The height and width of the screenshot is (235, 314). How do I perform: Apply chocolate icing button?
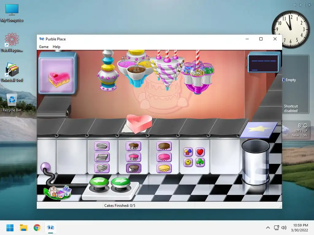(164, 146)
